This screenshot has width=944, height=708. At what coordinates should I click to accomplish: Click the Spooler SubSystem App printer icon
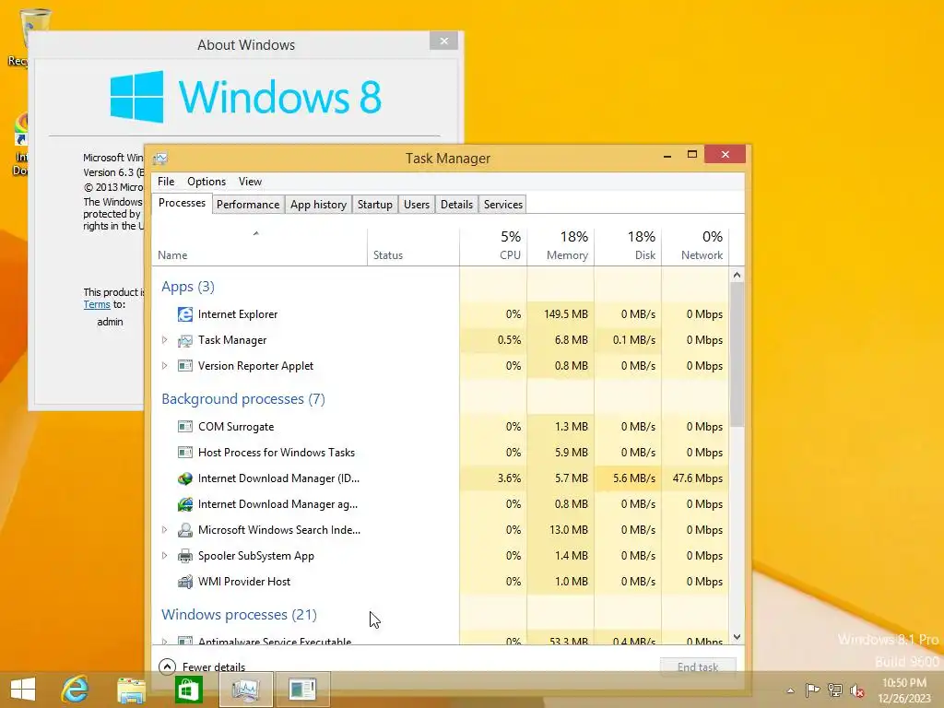(184, 556)
